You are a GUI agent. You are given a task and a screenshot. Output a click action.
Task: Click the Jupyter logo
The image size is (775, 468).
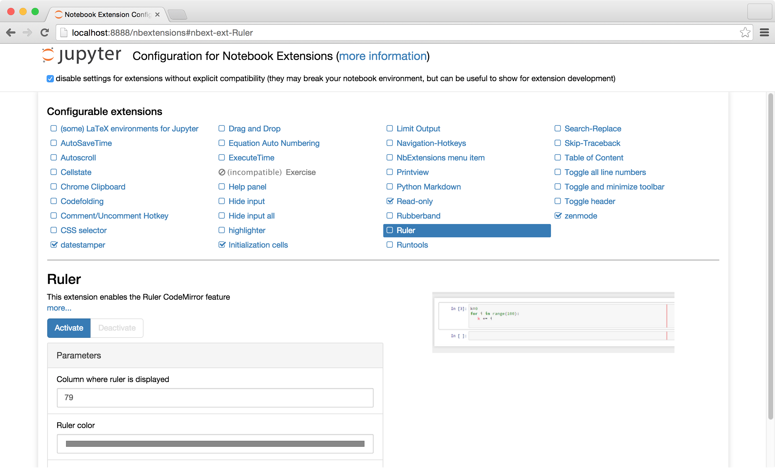click(x=82, y=55)
